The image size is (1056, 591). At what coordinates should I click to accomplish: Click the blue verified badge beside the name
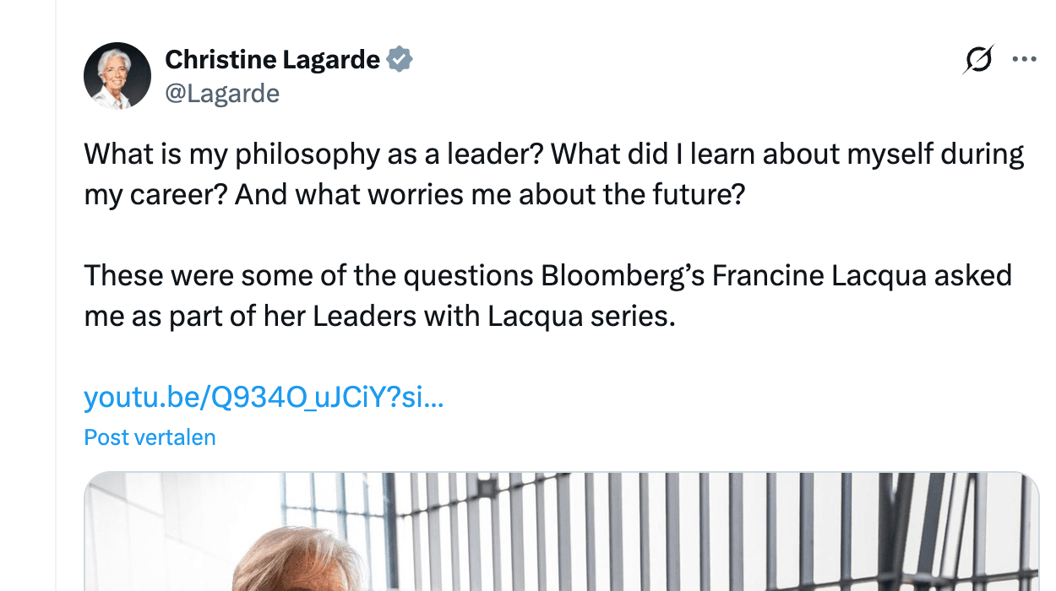(x=400, y=60)
